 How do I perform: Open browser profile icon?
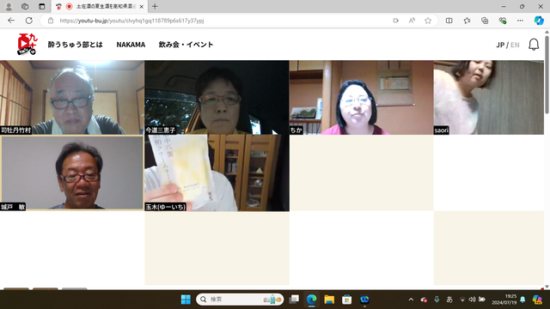tap(9, 6)
